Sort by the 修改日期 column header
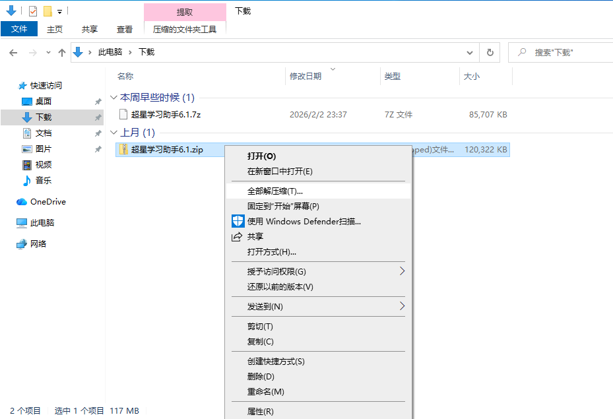 pos(306,77)
